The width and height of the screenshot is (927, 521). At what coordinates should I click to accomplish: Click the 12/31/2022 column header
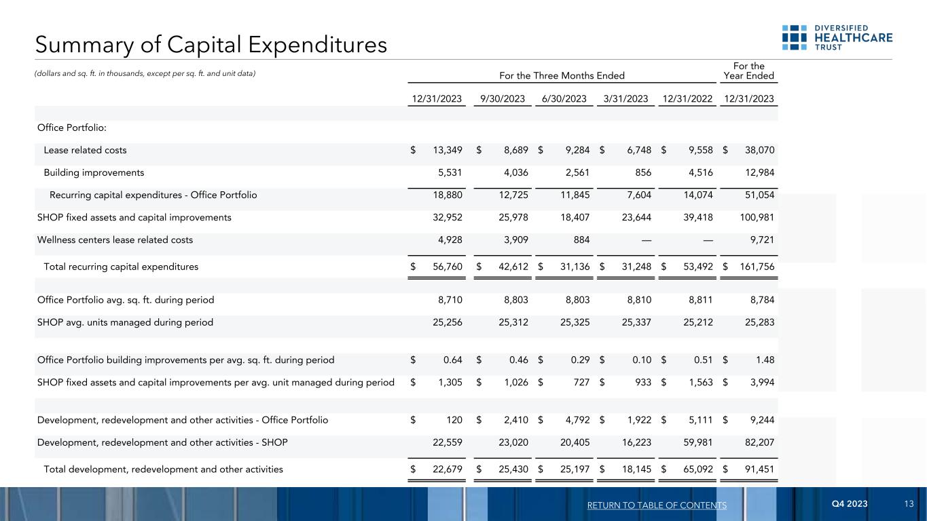click(x=686, y=98)
